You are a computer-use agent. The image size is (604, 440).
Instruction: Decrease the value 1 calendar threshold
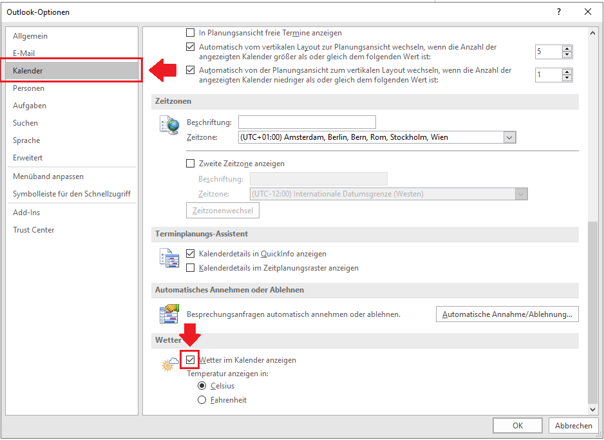coord(567,78)
